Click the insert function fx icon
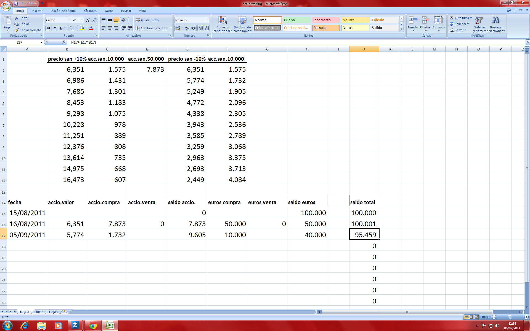 [64, 42]
